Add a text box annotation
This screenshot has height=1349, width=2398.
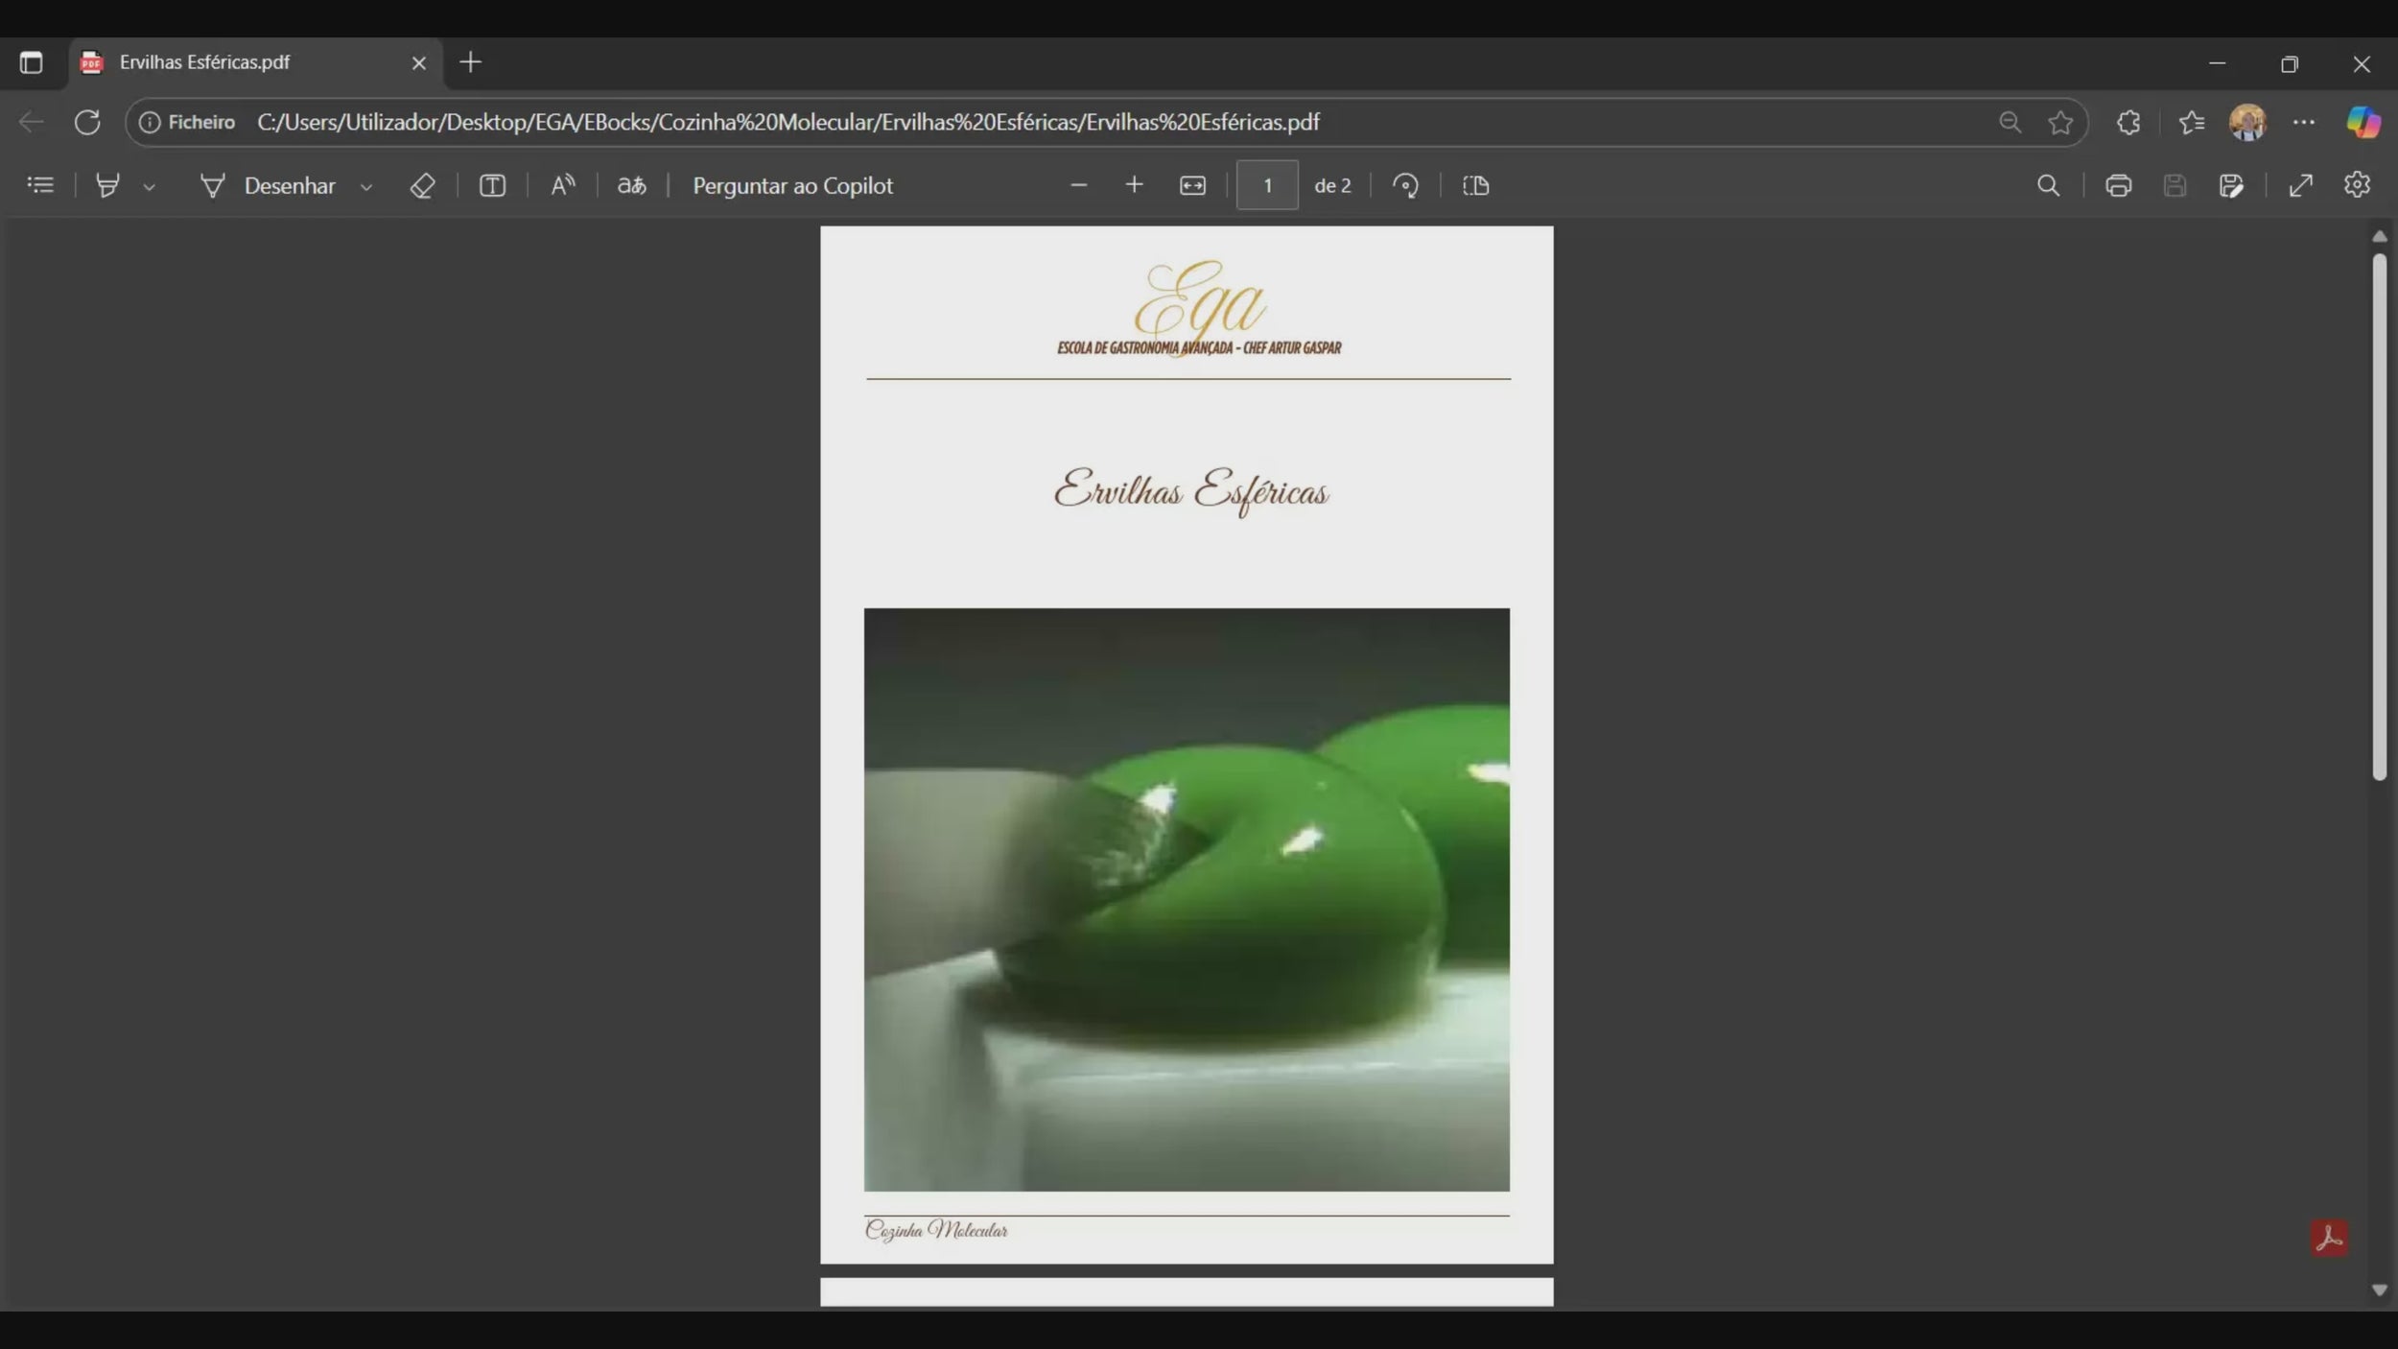(492, 185)
